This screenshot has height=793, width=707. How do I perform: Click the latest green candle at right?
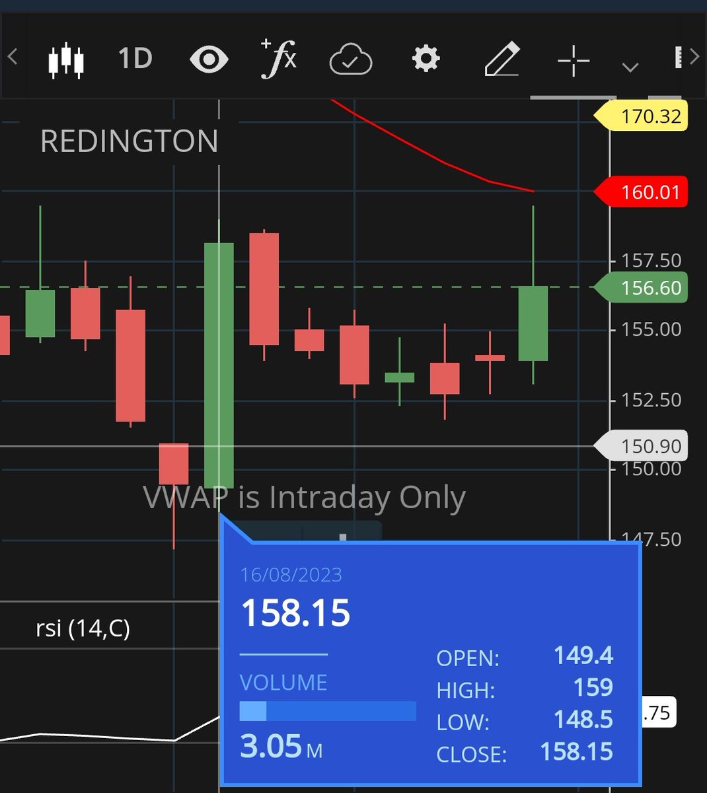[533, 323]
